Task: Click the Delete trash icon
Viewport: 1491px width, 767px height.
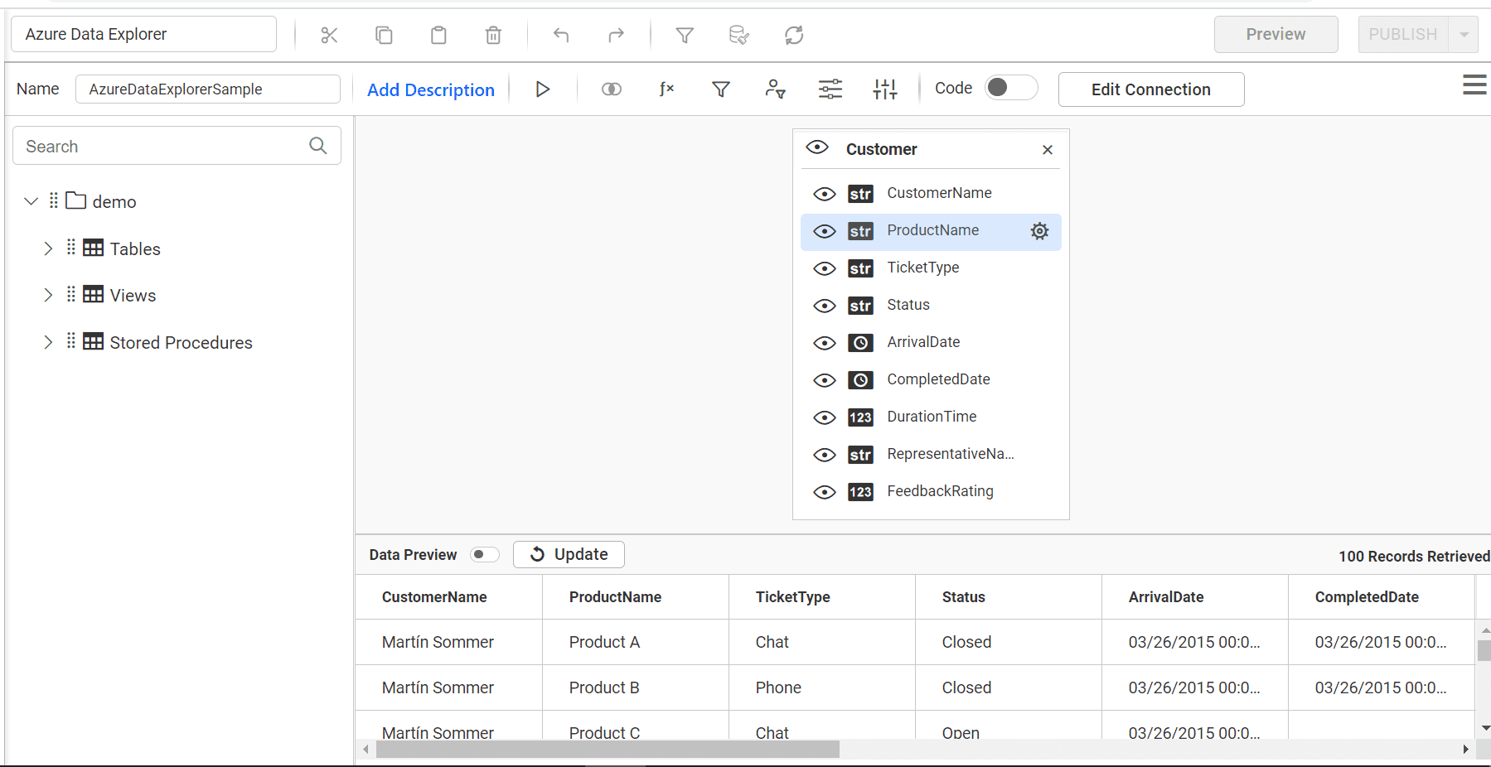Action: [x=493, y=35]
